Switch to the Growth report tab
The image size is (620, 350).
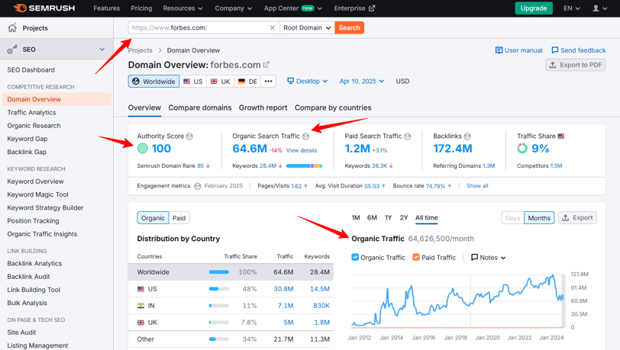click(x=263, y=108)
